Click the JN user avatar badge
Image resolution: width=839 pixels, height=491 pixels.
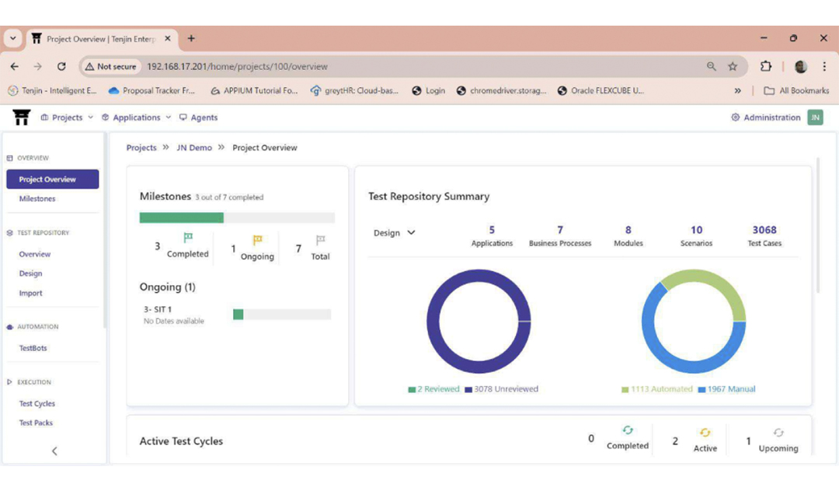coord(816,117)
